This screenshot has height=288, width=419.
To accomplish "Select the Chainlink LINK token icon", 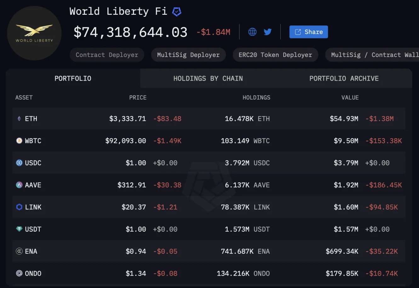I will tap(19, 207).
